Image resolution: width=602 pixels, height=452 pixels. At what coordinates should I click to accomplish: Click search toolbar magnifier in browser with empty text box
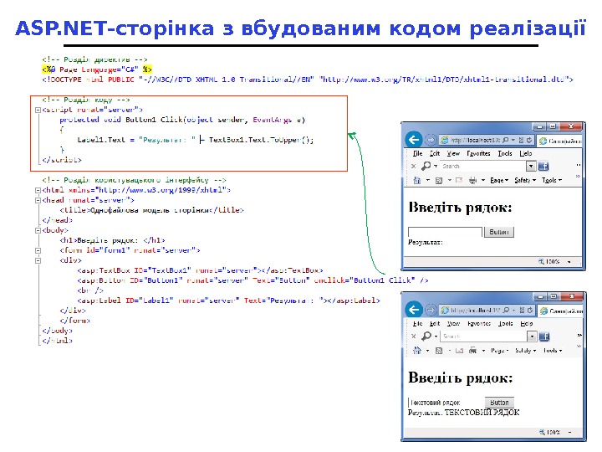pyautogui.click(x=426, y=166)
